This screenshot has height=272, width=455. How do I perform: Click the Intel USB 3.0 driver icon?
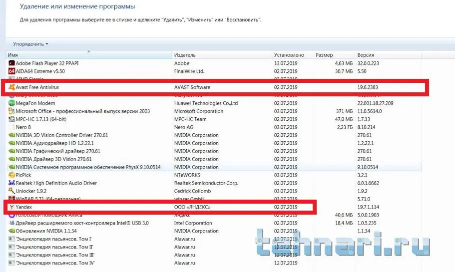coord(11,223)
